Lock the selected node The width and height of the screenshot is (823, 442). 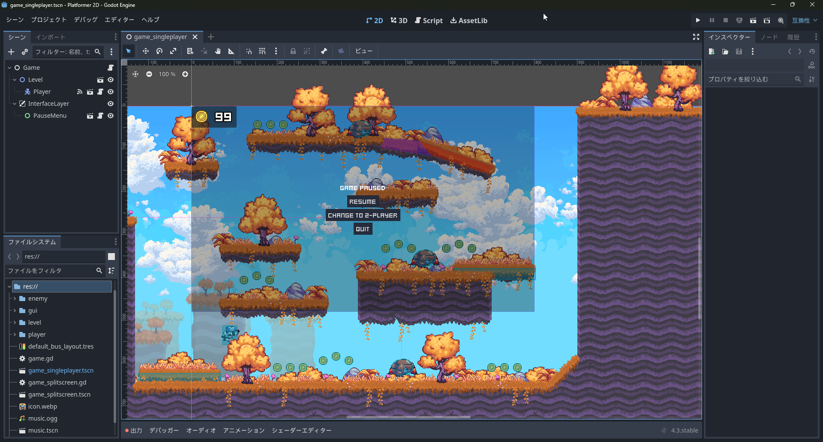tap(293, 51)
